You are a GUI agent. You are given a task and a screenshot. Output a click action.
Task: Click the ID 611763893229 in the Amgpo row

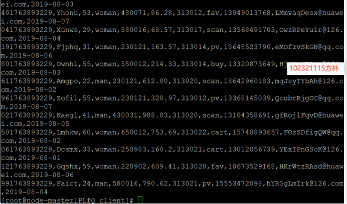(x=27, y=81)
